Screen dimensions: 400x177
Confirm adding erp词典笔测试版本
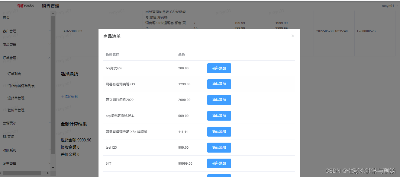[x=219, y=116]
